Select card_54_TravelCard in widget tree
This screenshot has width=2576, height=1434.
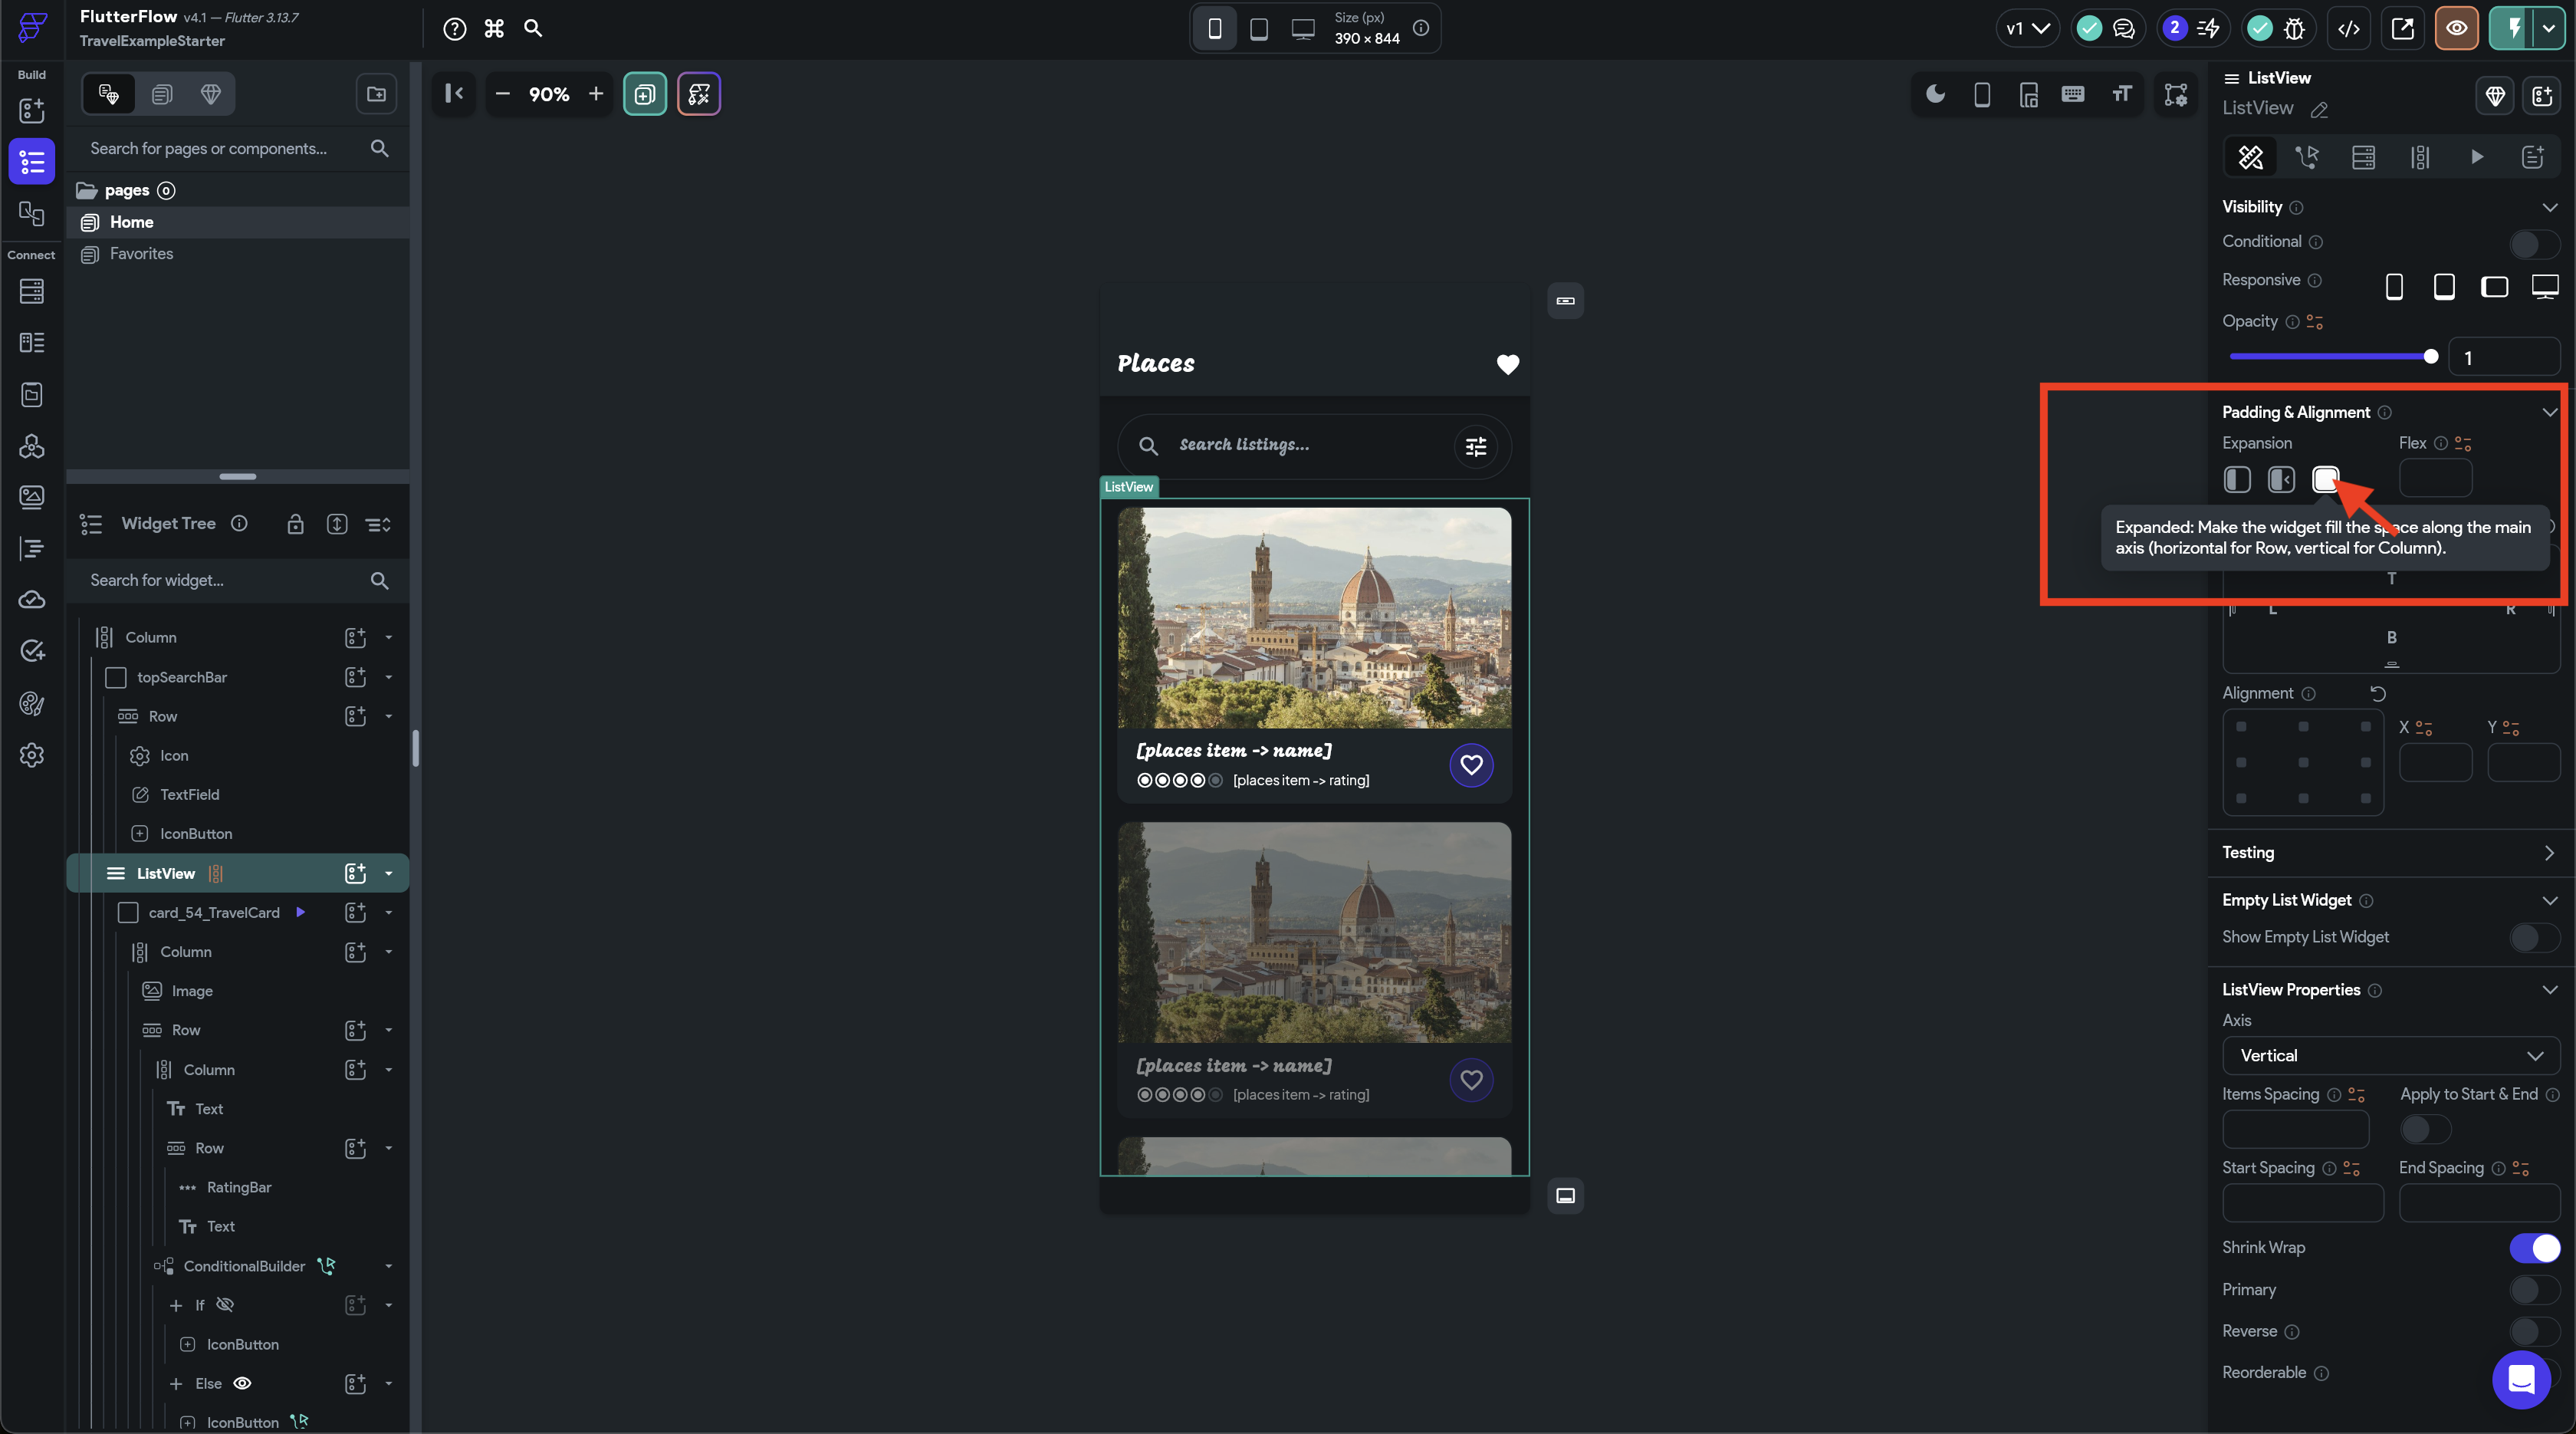[214, 912]
